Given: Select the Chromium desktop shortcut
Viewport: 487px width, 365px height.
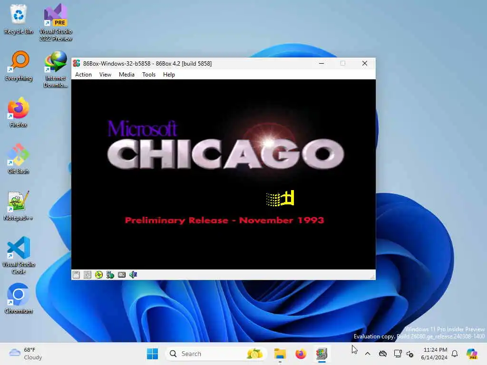Looking at the screenshot, I should coord(19,298).
